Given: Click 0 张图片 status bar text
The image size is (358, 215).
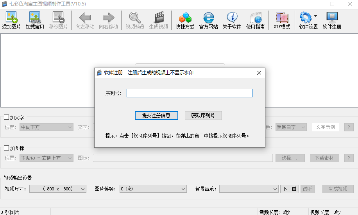Looking at the screenshot, I should coord(10,212).
